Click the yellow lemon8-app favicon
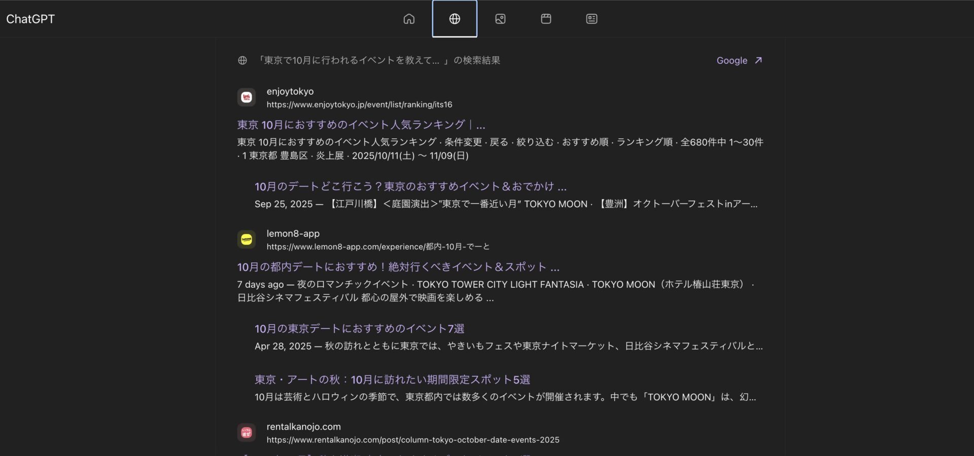The width and height of the screenshot is (974, 456). coord(247,239)
